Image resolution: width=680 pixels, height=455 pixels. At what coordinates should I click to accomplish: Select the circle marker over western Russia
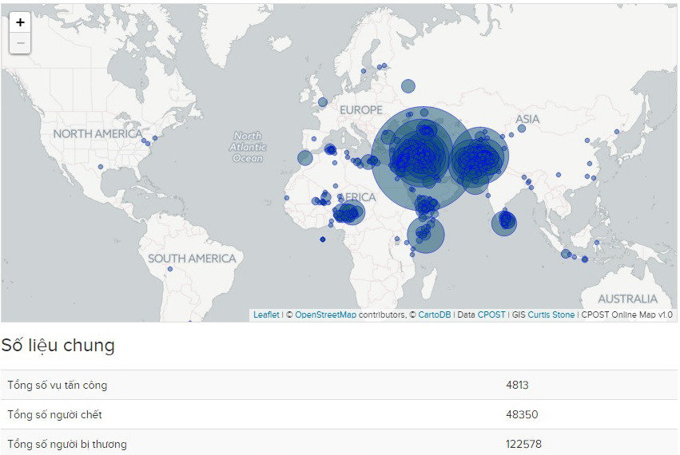[408, 86]
